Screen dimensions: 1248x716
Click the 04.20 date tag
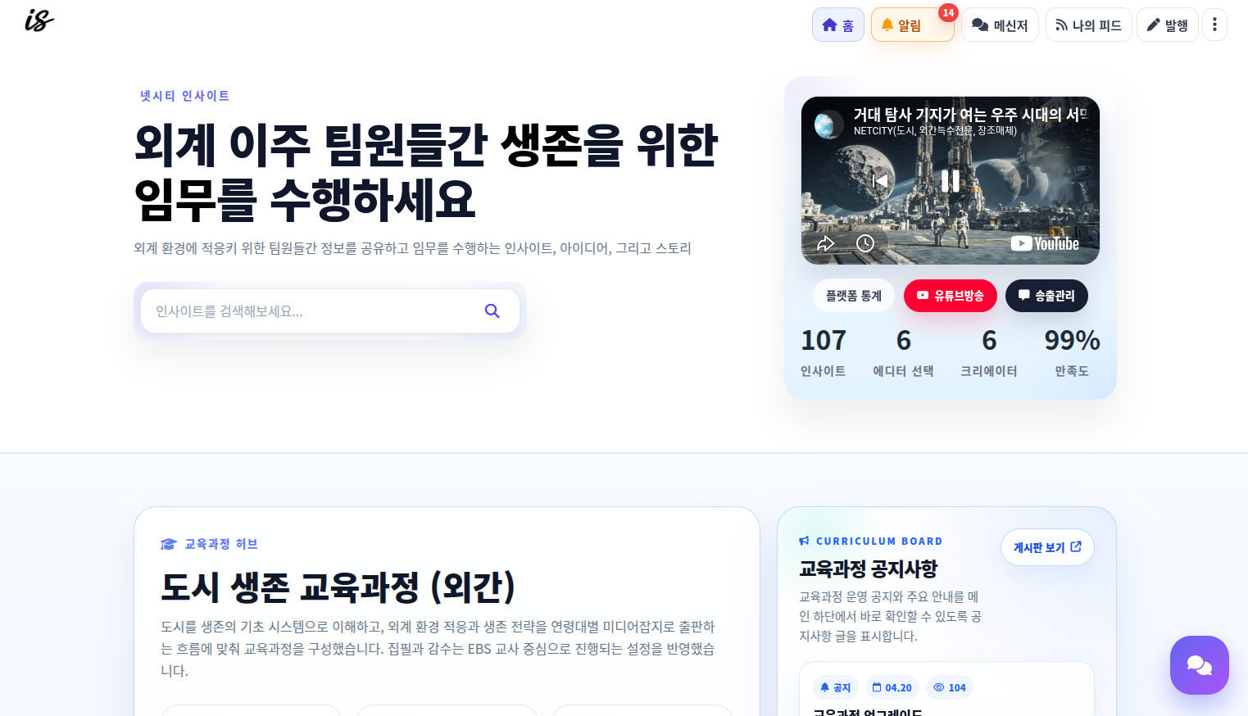892,687
